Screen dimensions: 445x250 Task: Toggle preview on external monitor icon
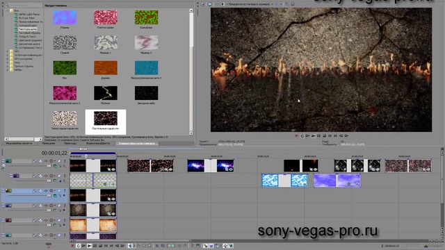coord(209,4)
